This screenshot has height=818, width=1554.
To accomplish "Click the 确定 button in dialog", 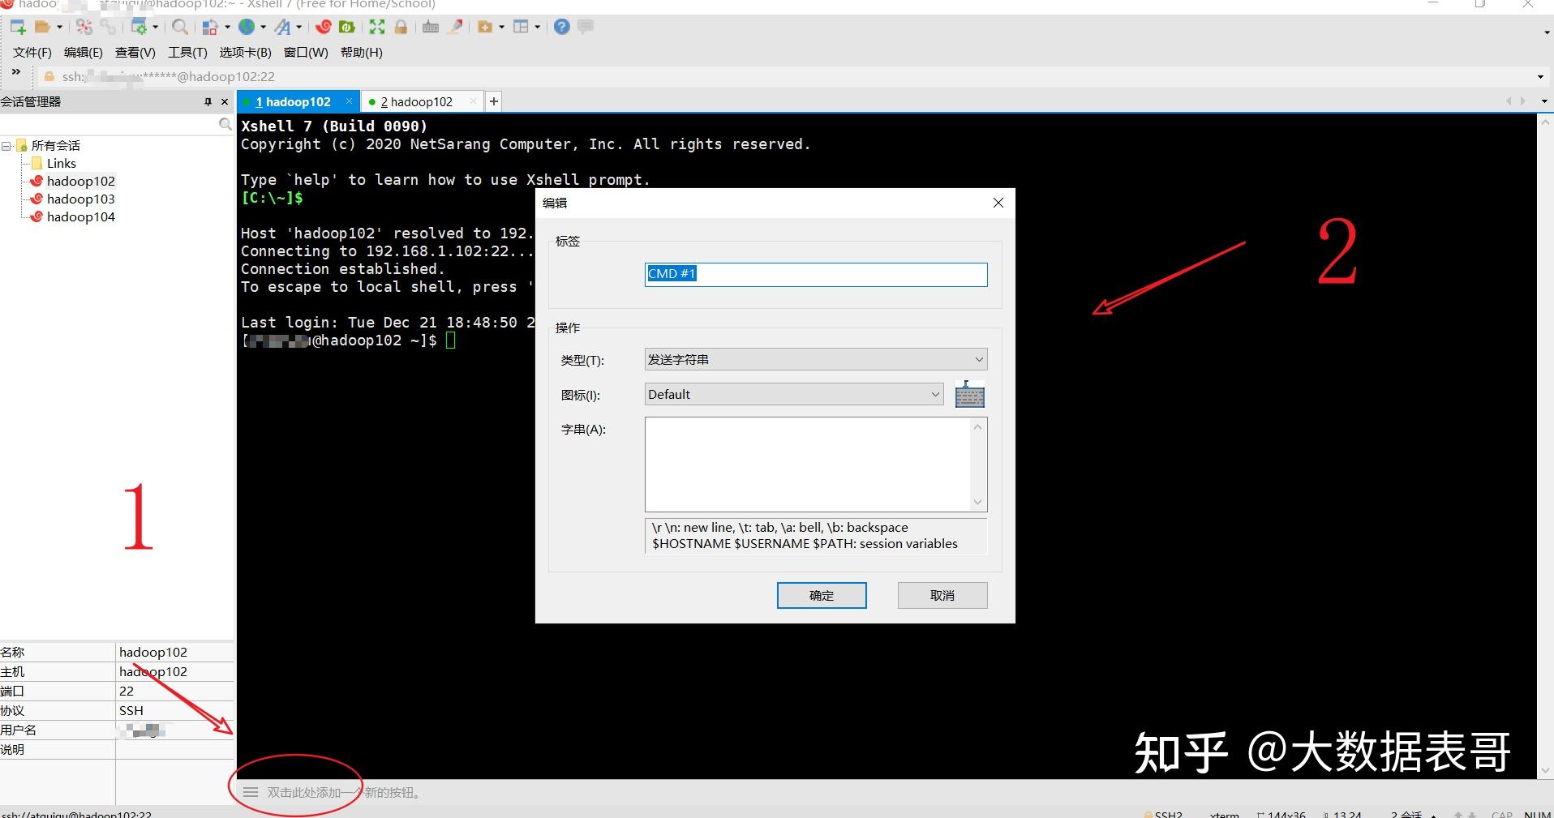I will (822, 596).
